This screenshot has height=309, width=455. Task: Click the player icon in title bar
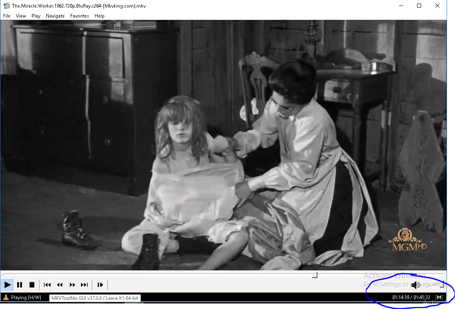point(7,6)
